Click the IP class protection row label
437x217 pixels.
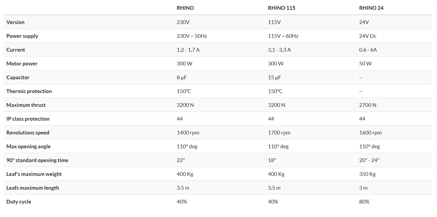[x=28, y=119]
